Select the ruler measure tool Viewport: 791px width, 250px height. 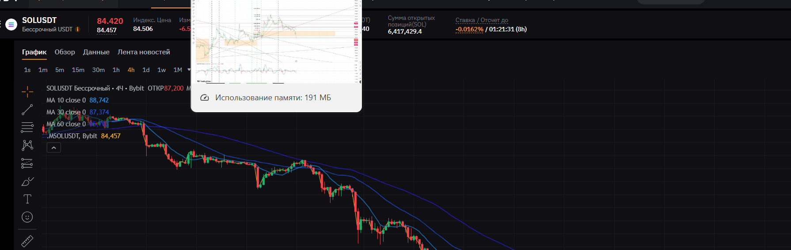coord(27,241)
